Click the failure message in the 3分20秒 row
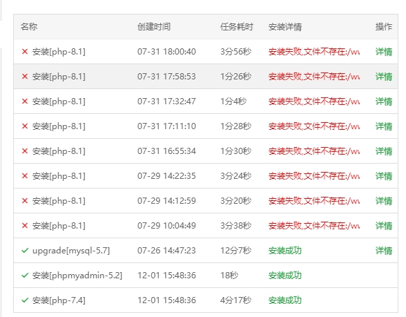Screen dimensions: 406x317 coord(313,201)
